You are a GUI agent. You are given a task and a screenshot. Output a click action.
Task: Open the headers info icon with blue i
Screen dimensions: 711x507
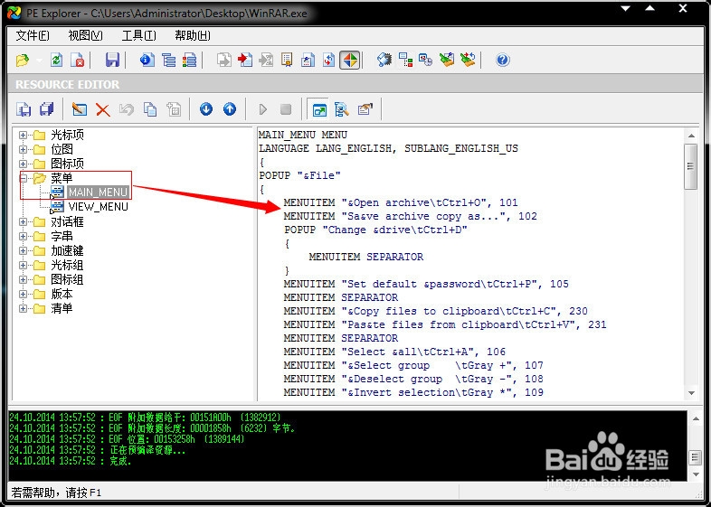147,60
